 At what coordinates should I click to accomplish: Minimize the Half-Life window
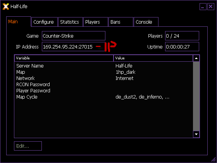(203, 7)
